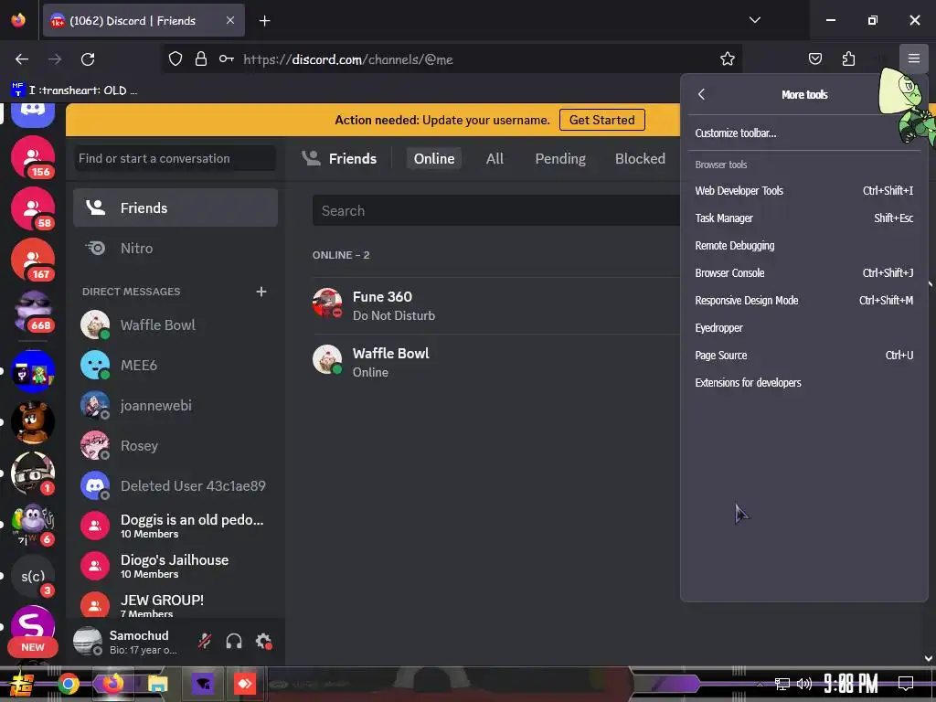
Task: Select Customize toolbar...
Action: [803, 133]
